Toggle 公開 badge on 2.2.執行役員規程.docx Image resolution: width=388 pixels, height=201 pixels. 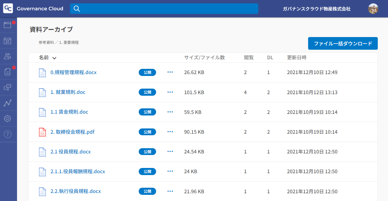click(x=147, y=191)
